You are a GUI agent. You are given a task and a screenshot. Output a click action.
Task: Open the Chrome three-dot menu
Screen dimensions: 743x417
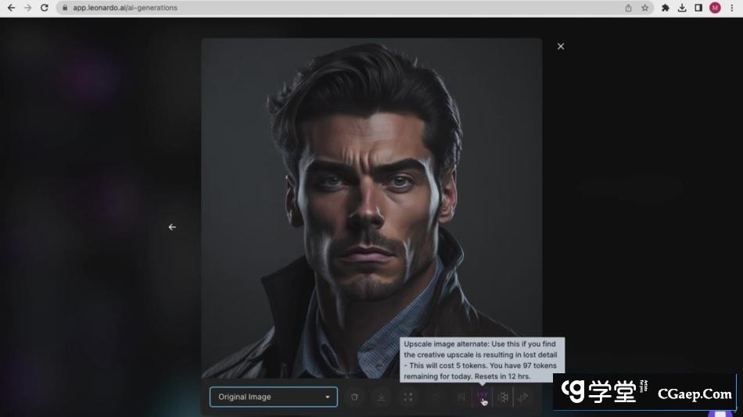pos(732,8)
